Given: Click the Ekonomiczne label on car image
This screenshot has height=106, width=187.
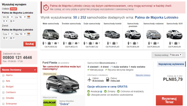Looking at the screenshot, I should pos(50,74).
